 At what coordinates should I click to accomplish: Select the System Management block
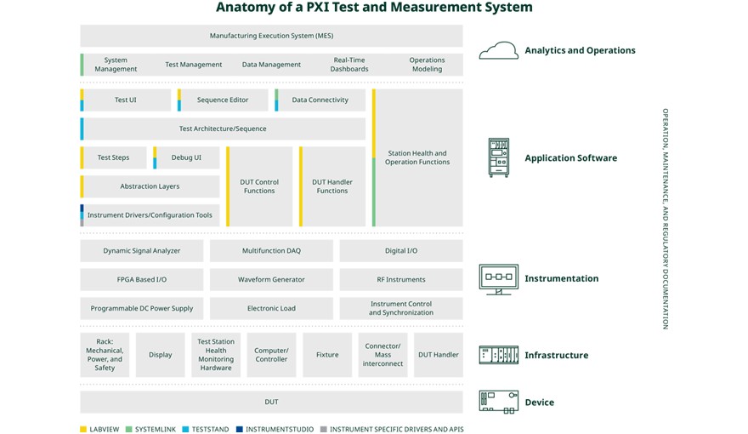click(116, 65)
